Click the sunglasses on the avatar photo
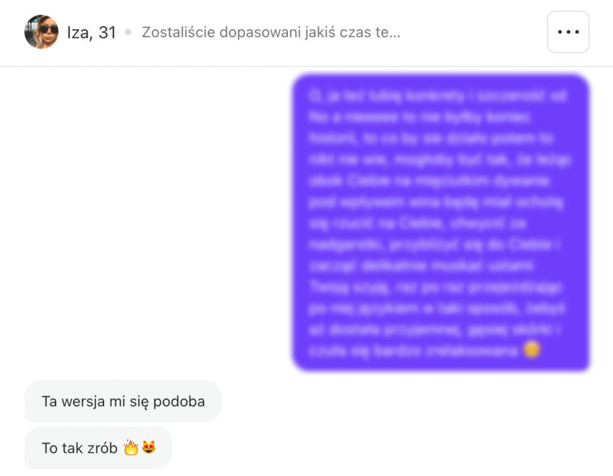Image resolution: width=613 pixels, height=476 pixels. pos(48,30)
